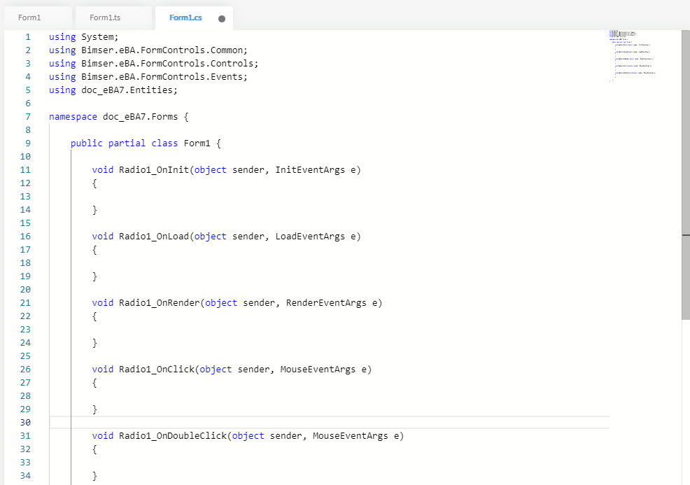Screen dimensions: 690x485
Task: Click the unsaved dot on Form1.cs tab
Action: pos(222,19)
